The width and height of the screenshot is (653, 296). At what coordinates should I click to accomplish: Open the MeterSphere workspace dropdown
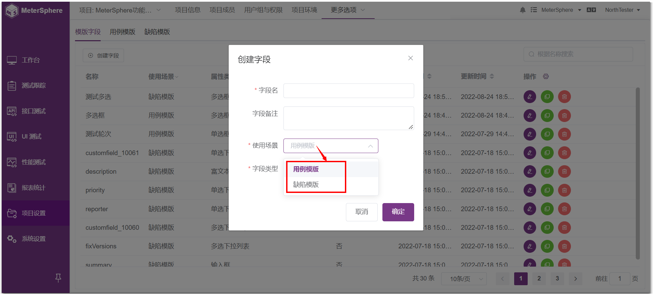coord(561,10)
